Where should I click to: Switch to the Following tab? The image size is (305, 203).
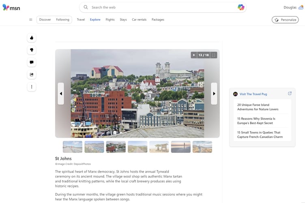[62, 19]
